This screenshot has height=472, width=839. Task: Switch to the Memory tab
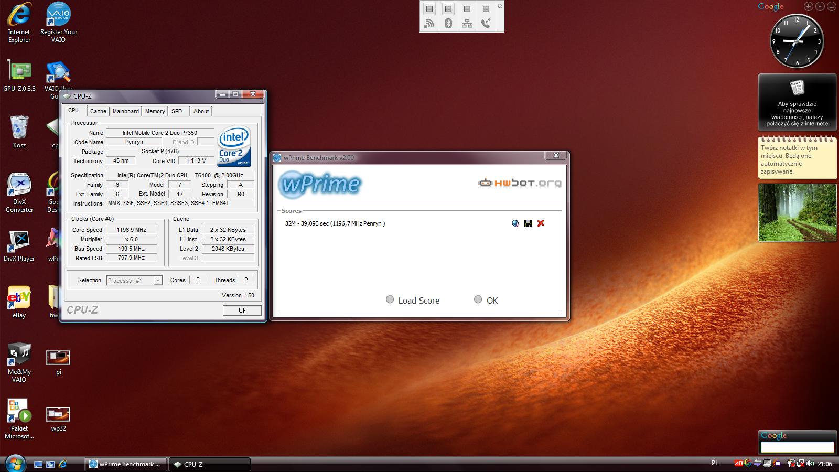(155, 111)
